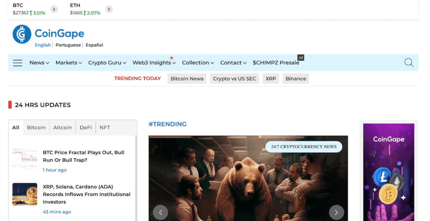Click the arrow next to ETH ticker

[x=109, y=9]
